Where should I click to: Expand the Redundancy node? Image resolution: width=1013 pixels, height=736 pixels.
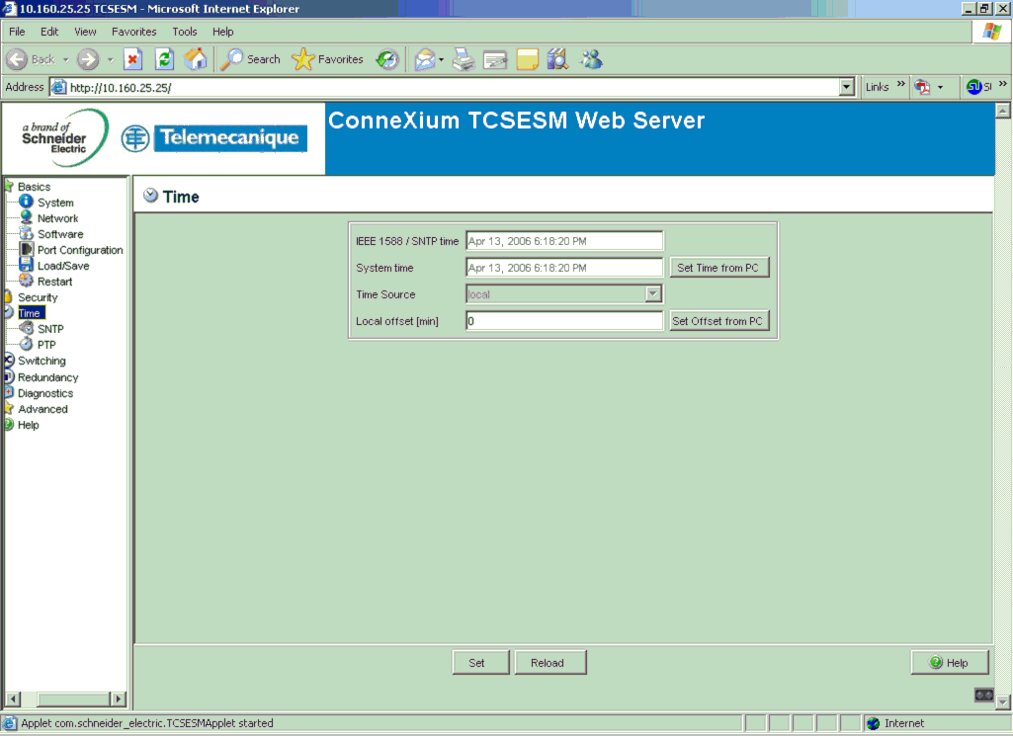[47, 377]
